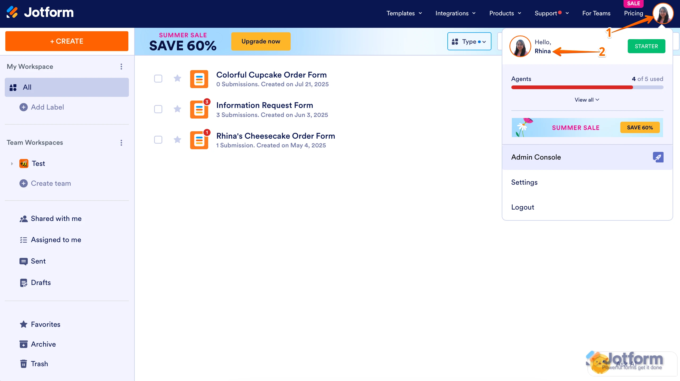Image resolution: width=680 pixels, height=381 pixels.
Task: Open the Support dropdown menu
Action: click(x=552, y=13)
